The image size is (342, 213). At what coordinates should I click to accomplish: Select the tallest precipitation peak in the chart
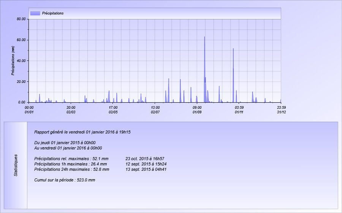click(x=204, y=38)
